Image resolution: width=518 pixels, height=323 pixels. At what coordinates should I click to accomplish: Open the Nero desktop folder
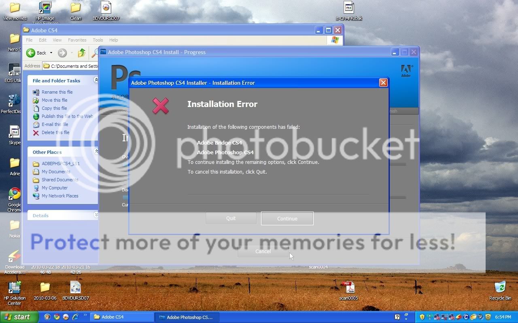pyautogui.click(x=14, y=42)
